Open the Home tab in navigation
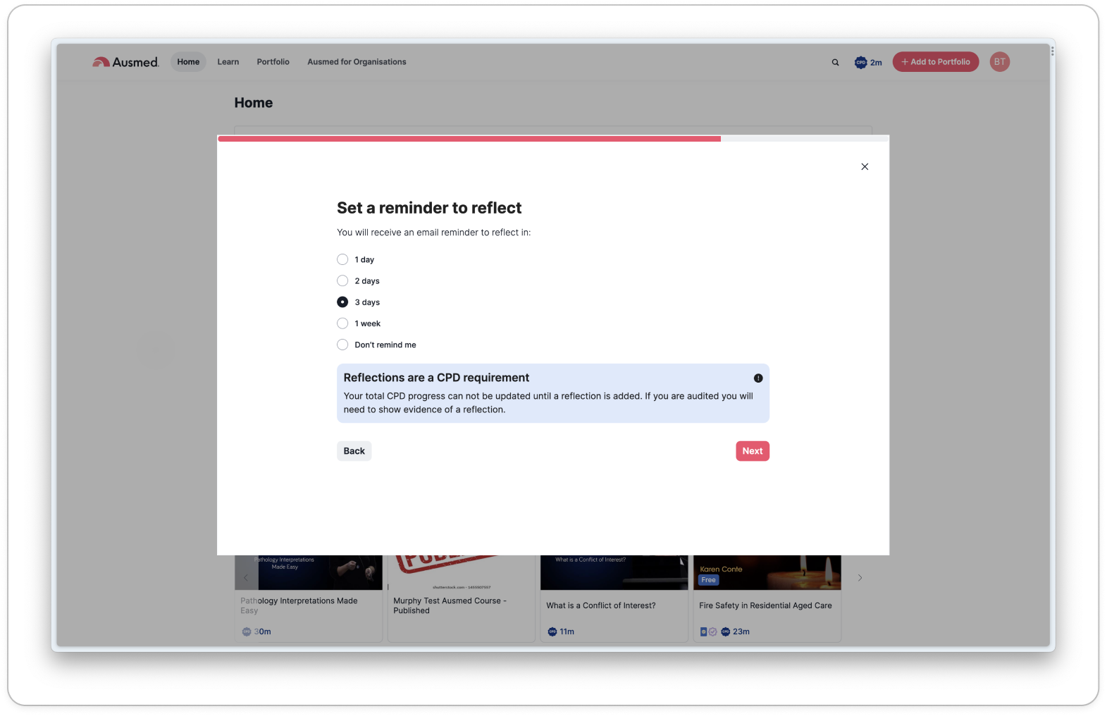This screenshot has width=1107, height=716. [x=188, y=62]
